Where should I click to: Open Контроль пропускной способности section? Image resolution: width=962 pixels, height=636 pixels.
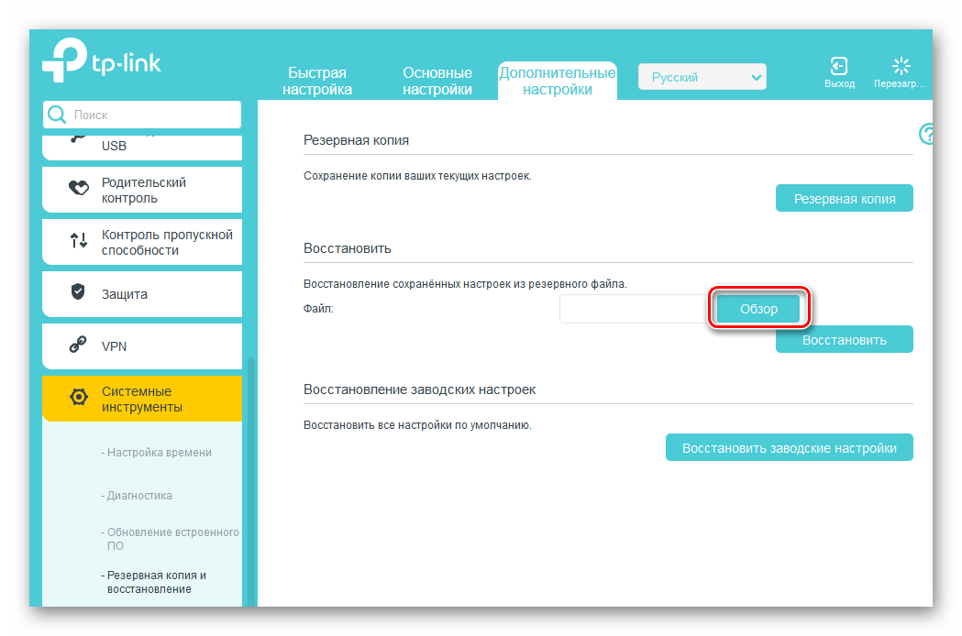[x=142, y=242]
